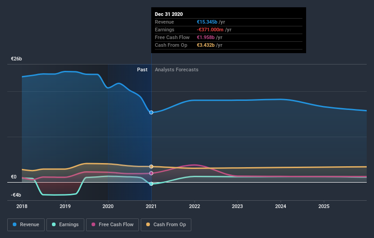Screen dimensions: 374x238
Task: Click the Free Cash Flow label in tooltip
Action: tap(172, 37)
